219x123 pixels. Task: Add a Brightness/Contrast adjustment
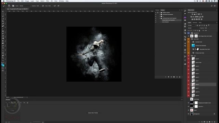(192, 14)
